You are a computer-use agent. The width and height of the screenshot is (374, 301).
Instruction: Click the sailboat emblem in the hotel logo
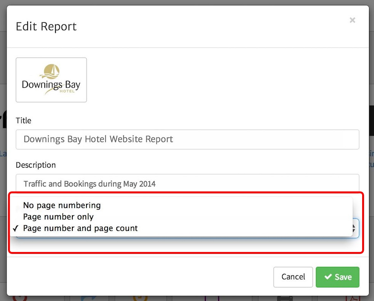coord(51,71)
